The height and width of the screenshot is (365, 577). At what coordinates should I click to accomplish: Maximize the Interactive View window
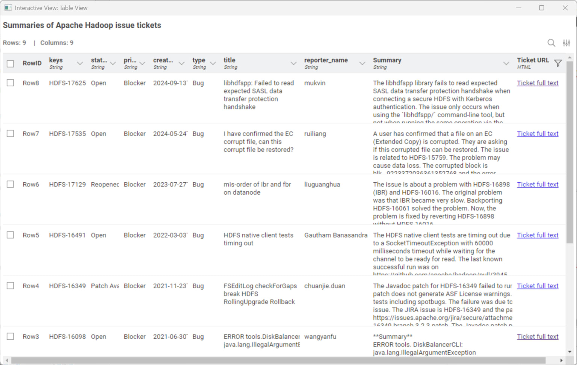tap(541, 8)
